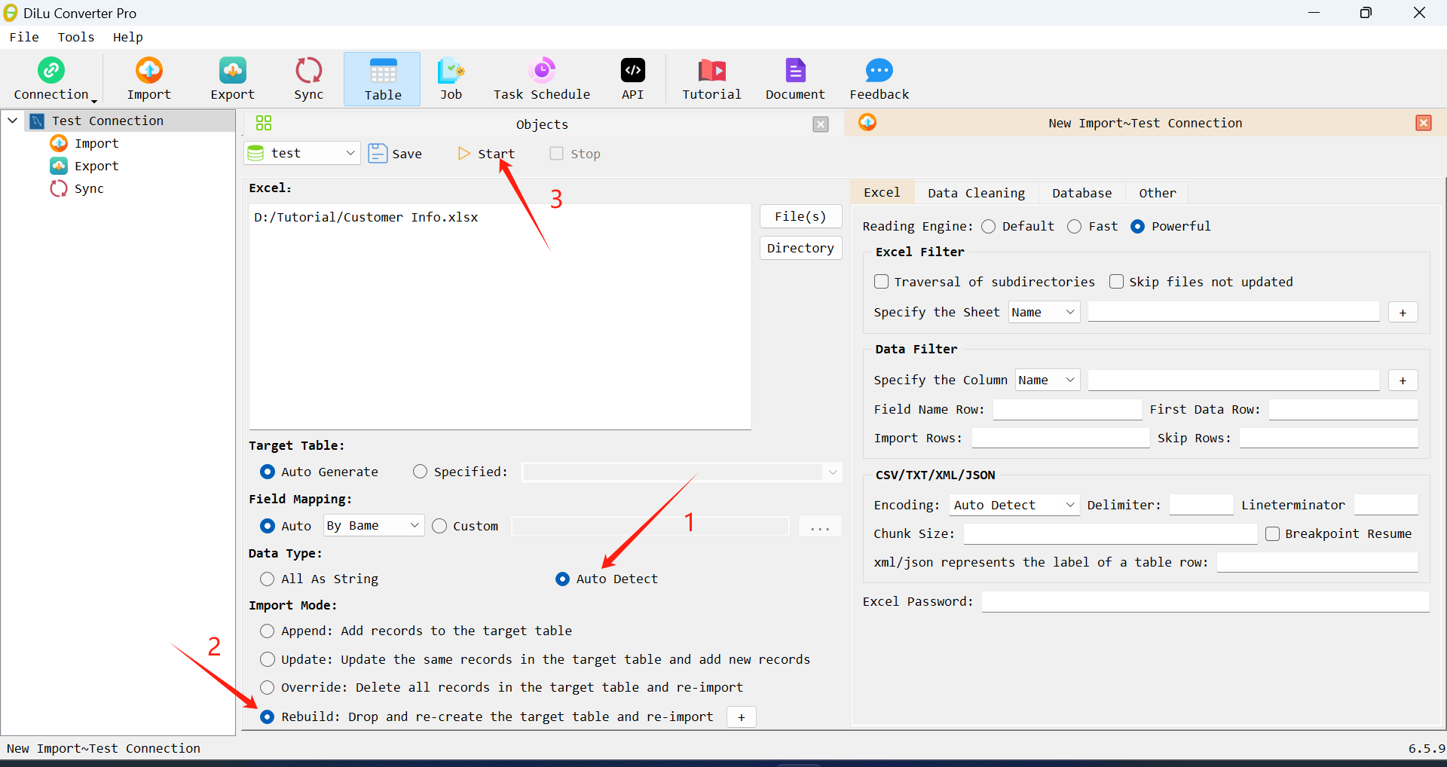
Task: Open the Tools menu
Action: click(76, 37)
